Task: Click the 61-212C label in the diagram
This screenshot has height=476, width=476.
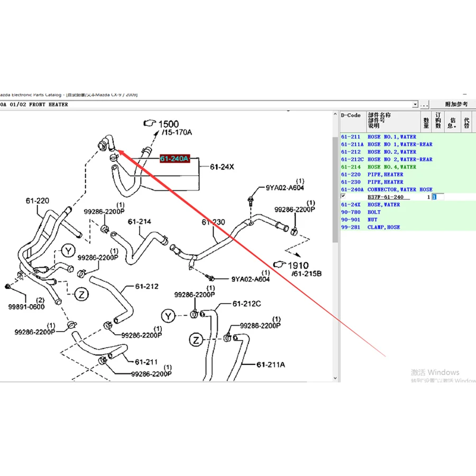Action: [246, 304]
